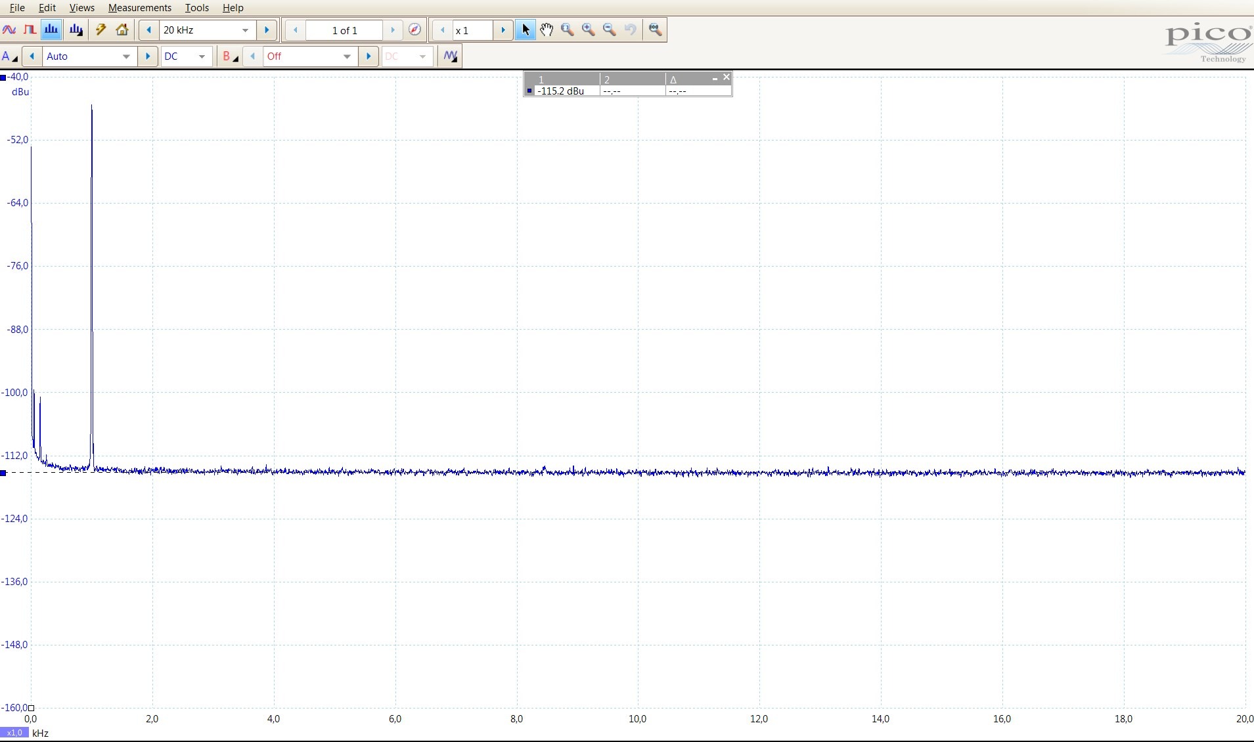
Task: Open the Measurements menu
Action: (x=140, y=8)
